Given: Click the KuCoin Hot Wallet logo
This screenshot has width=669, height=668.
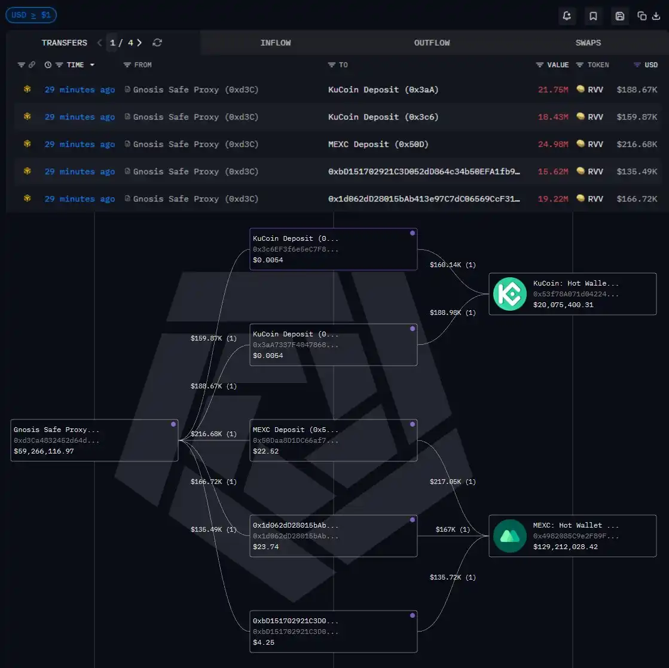Looking at the screenshot, I should click(x=509, y=294).
